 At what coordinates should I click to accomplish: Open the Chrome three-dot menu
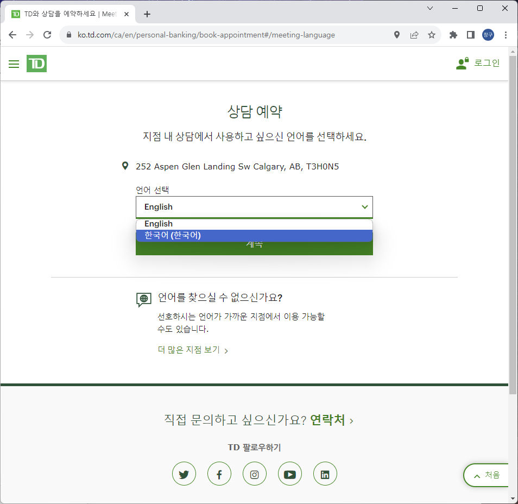[x=506, y=35]
